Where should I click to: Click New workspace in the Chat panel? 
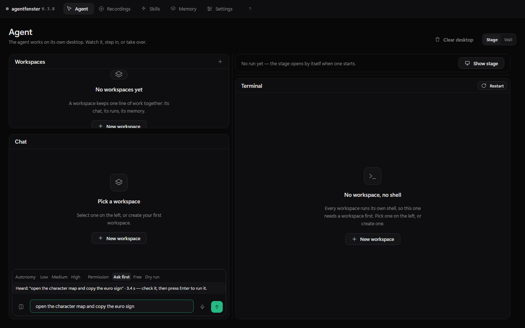click(119, 238)
